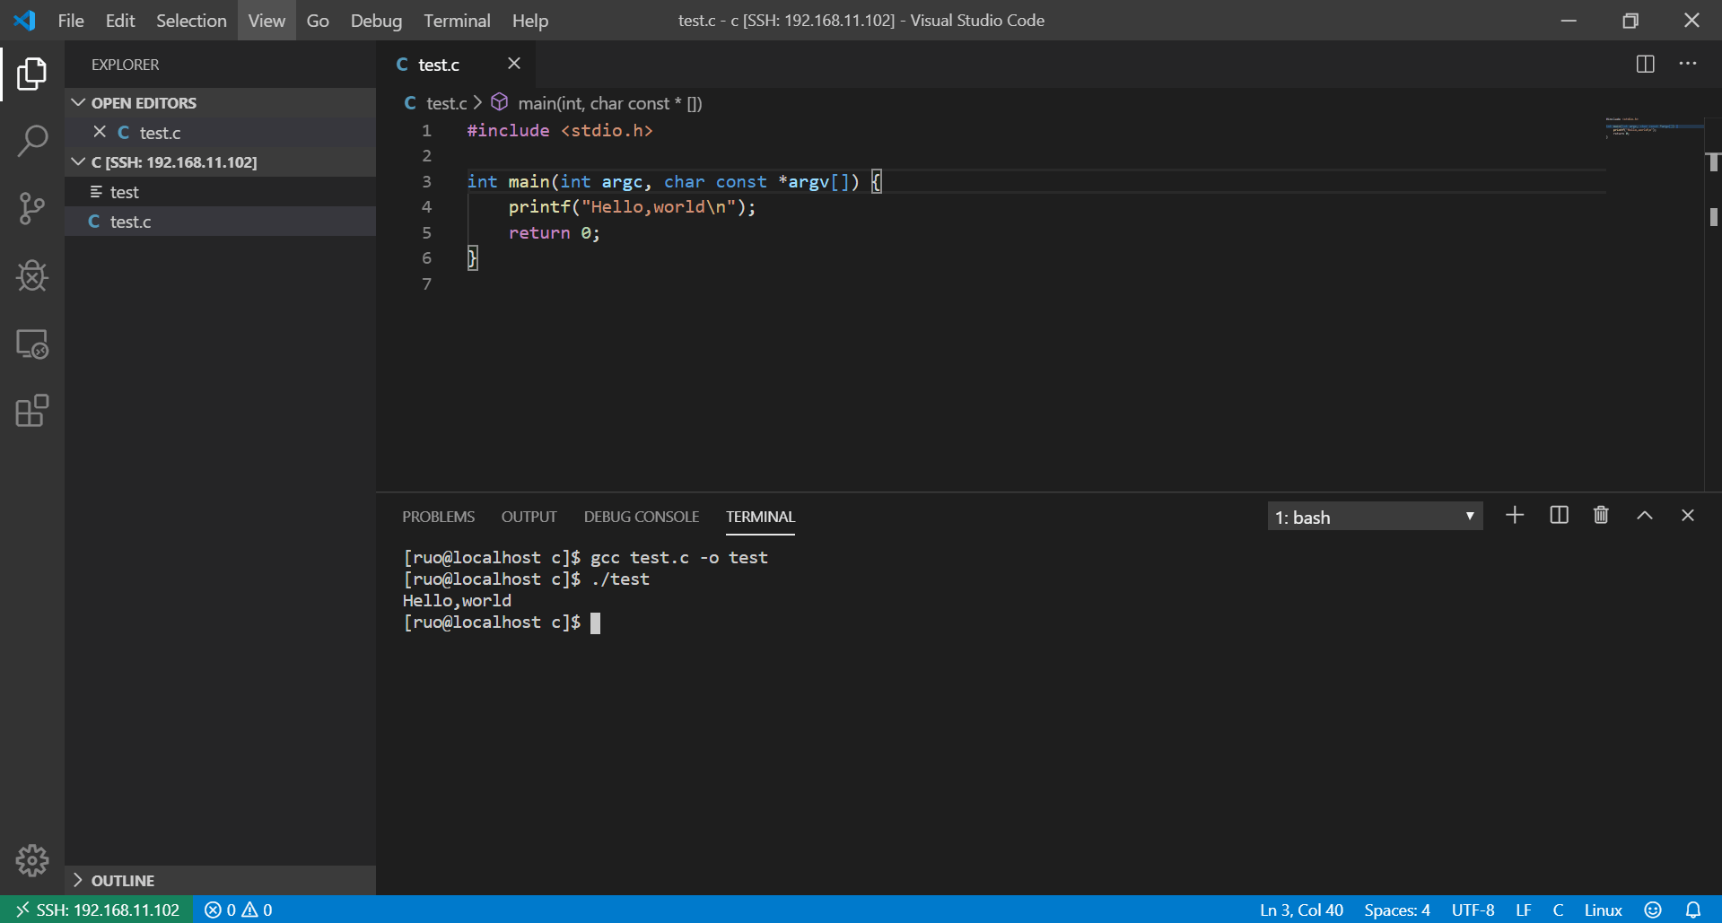Screen dimensions: 1722x923
Task: Split the terminal pane
Action: click(x=1559, y=516)
